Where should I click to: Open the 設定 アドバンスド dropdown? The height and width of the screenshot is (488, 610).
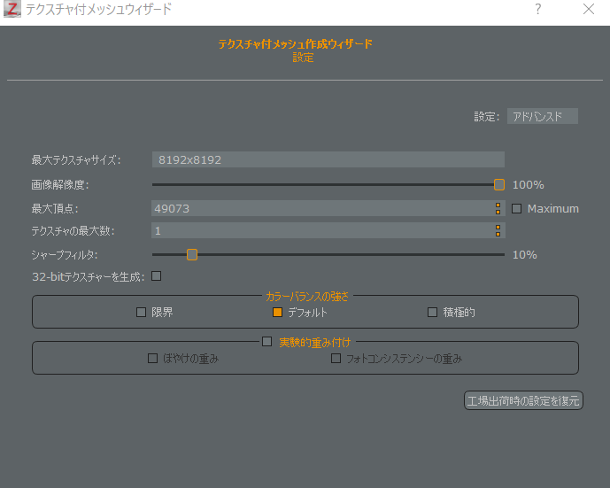tap(543, 116)
